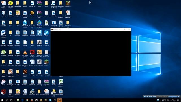Select the Microsoft PowerPoint desktop shortcut
The image size is (181, 102).
11,73
